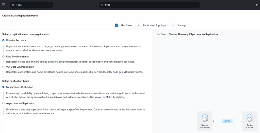
Task: Click the Source File Server diagram icon
Action: 205,118
